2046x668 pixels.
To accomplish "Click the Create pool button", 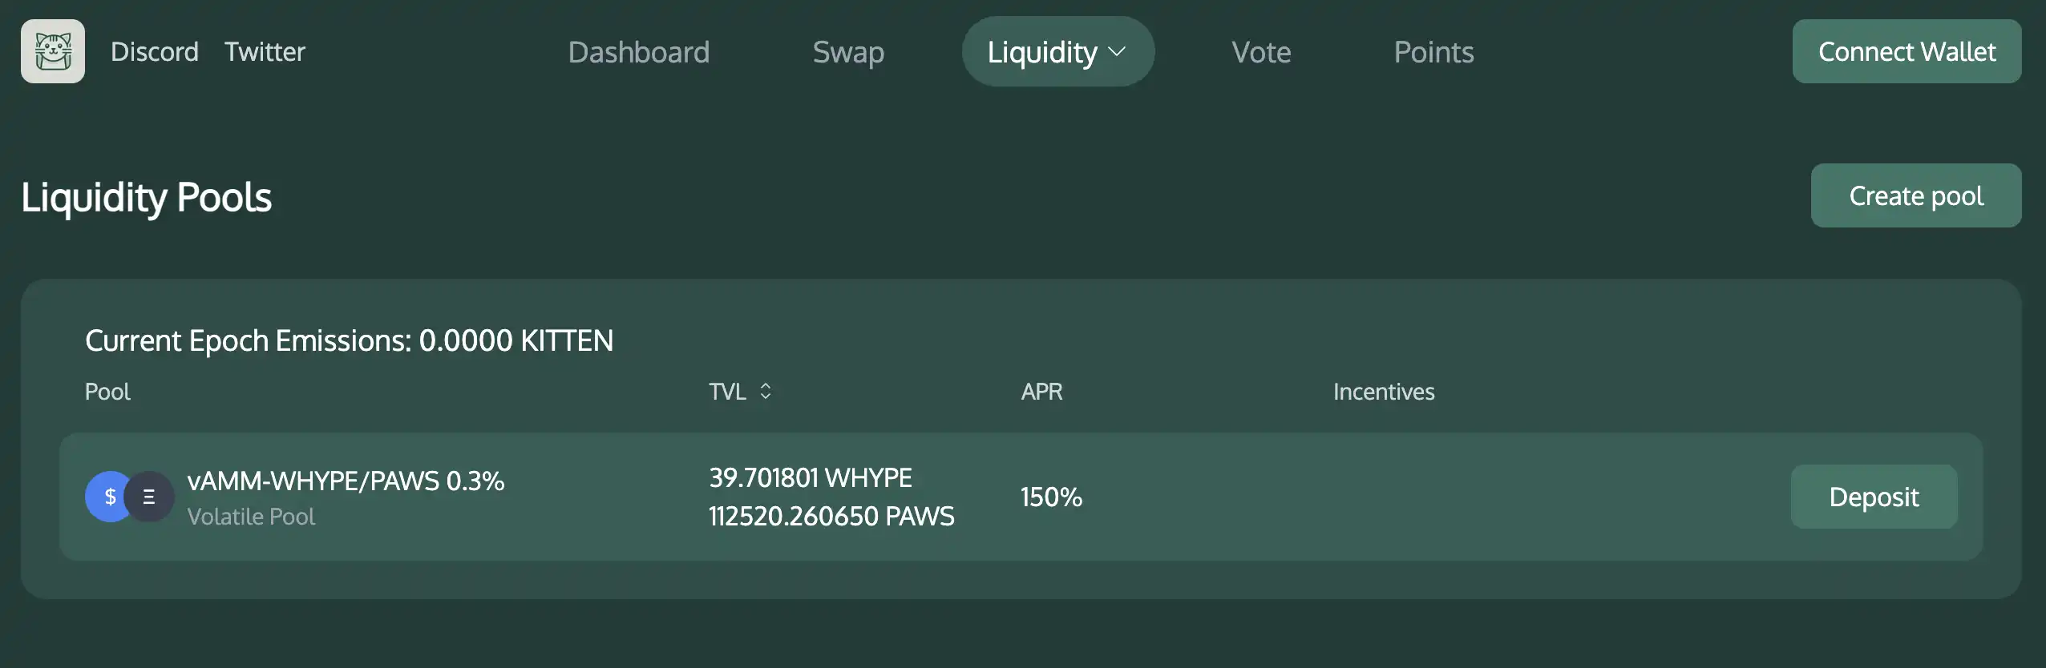I will coord(1915,195).
